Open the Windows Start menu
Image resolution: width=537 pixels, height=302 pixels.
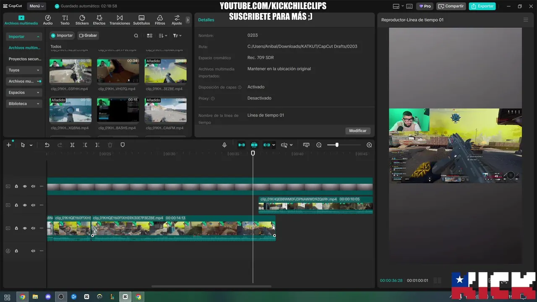7,297
